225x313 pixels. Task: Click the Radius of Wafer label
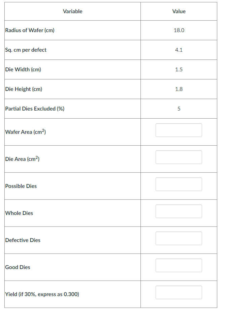coord(30,30)
